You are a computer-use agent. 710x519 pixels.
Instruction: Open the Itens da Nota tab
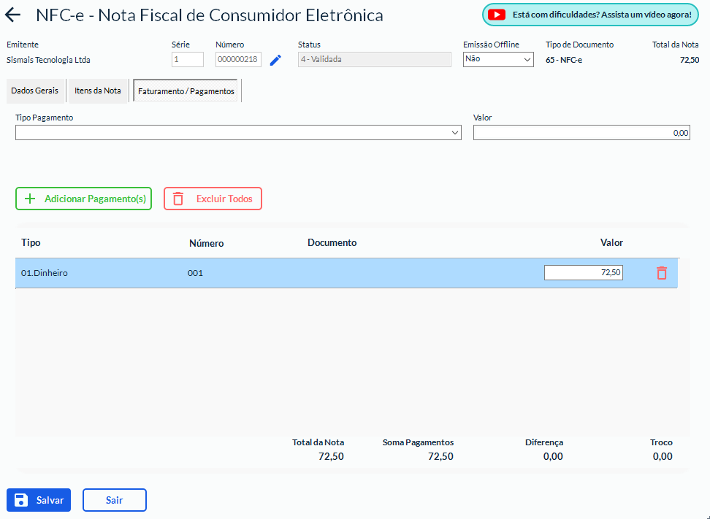(98, 91)
